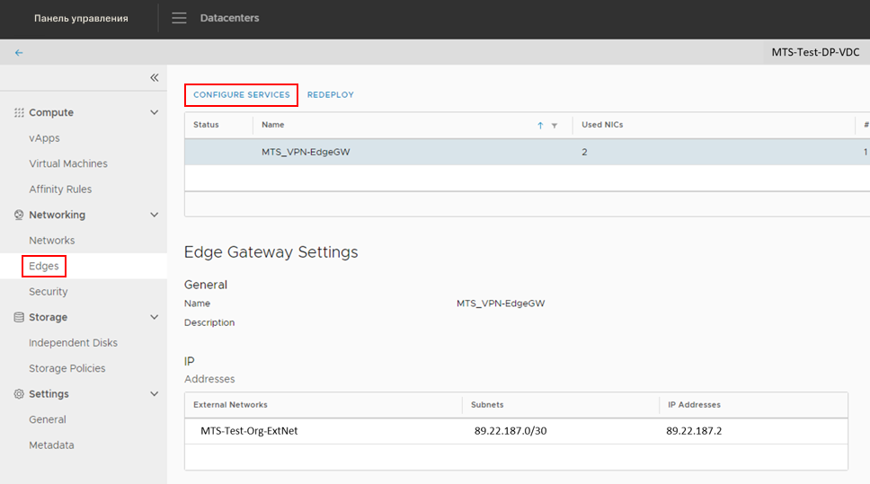Viewport: 870px width, 484px height.
Task: Select the MTS-Test-Org-ExtNet network row
Action: (249, 431)
